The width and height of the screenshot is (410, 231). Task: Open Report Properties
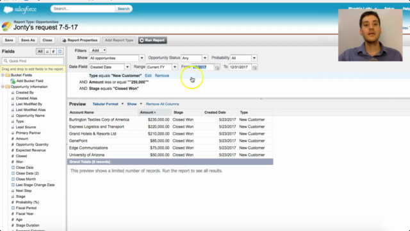click(x=80, y=40)
